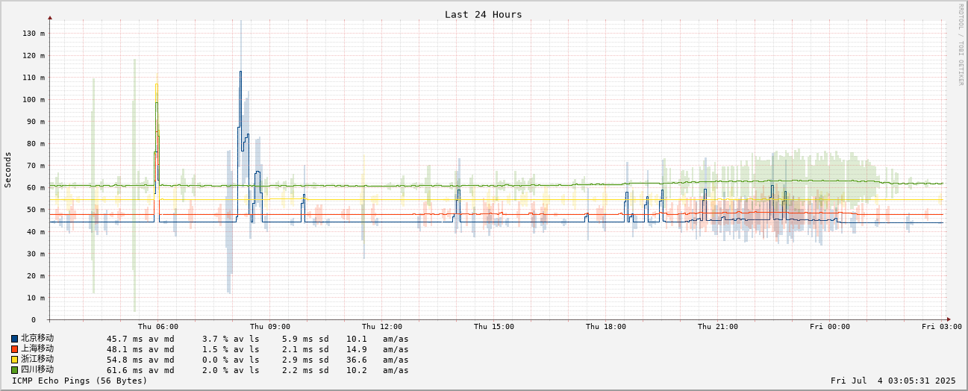Click the 'Fri 03:00' time axis label
Viewport: 968px width, 391px height.
942,326
